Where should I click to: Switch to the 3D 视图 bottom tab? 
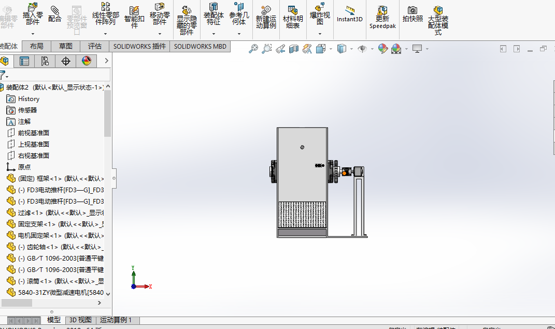(80, 320)
